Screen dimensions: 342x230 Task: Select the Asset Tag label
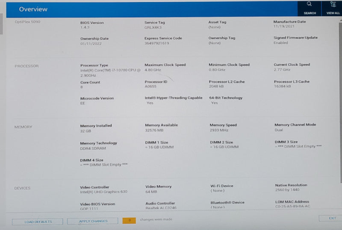click(x=217, y=22)
